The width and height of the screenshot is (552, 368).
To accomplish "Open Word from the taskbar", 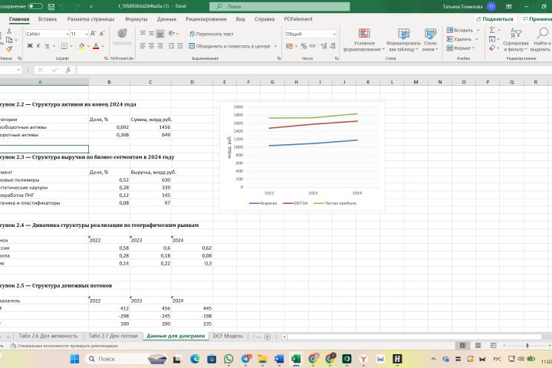I will 279,359.
